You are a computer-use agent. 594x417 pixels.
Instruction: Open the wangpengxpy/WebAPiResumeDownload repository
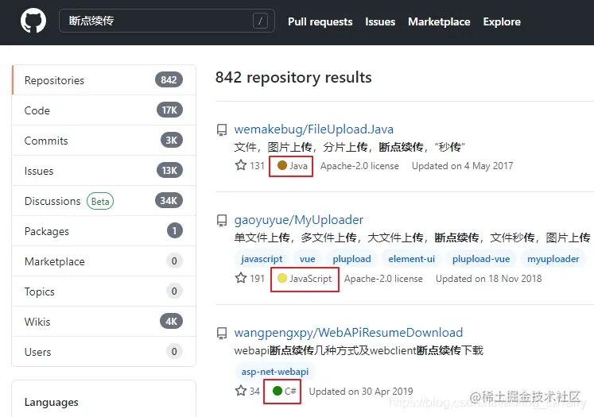point(348,333)
